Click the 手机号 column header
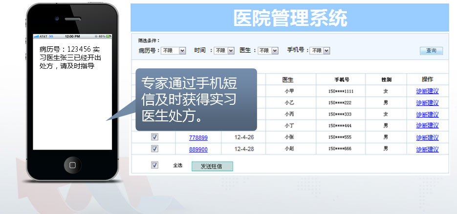Screen dimensions: 457x214 click(342, 80)
